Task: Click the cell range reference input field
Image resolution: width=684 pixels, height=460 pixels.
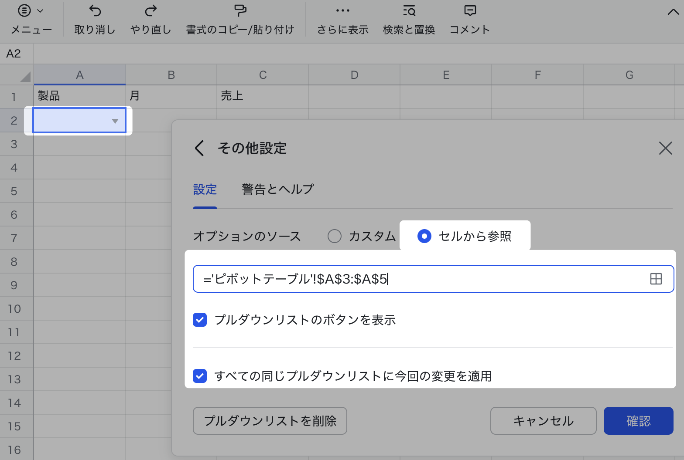Action: click(419, 279)
